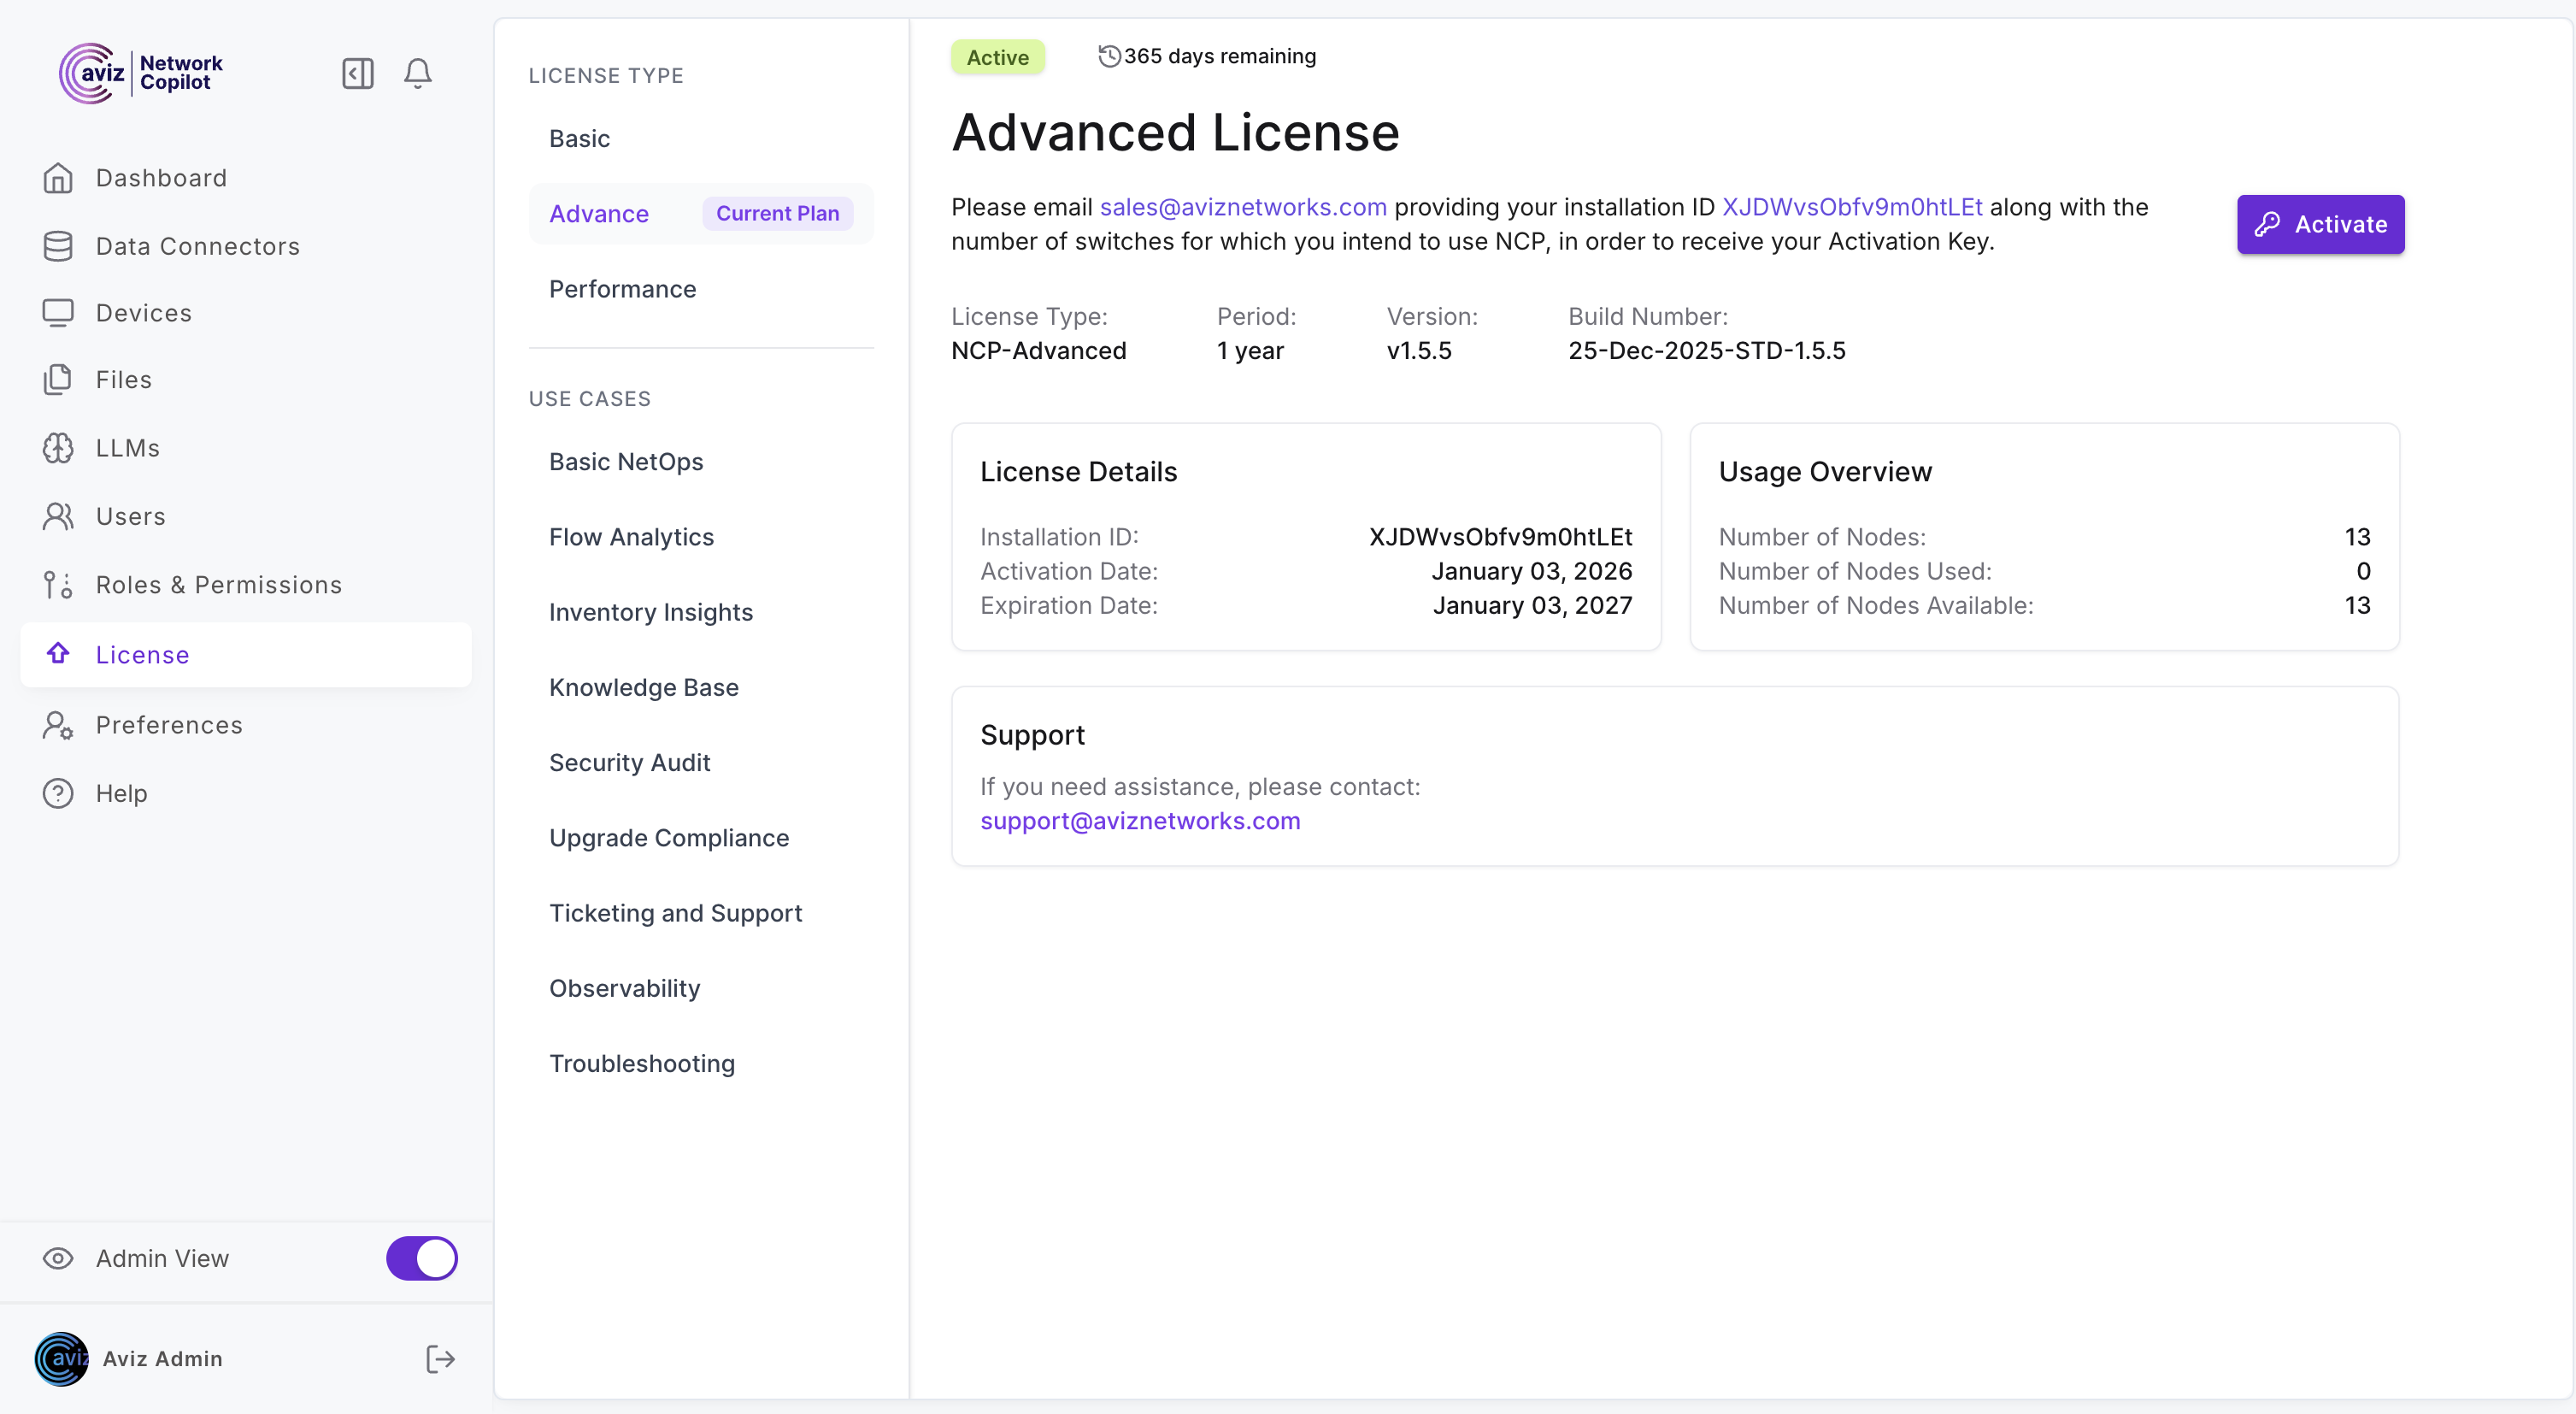Click the Aviz Admin profile avatar
2576x1414 pixels.
pyautogui.click(x=61, y=1359)
